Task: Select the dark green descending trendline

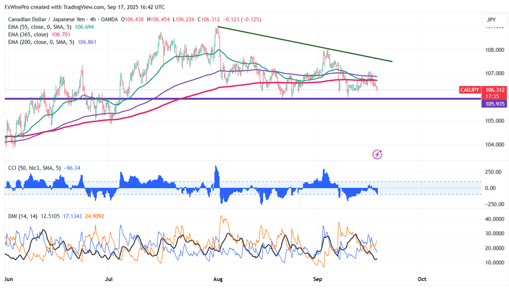Action: pos(305,44)
